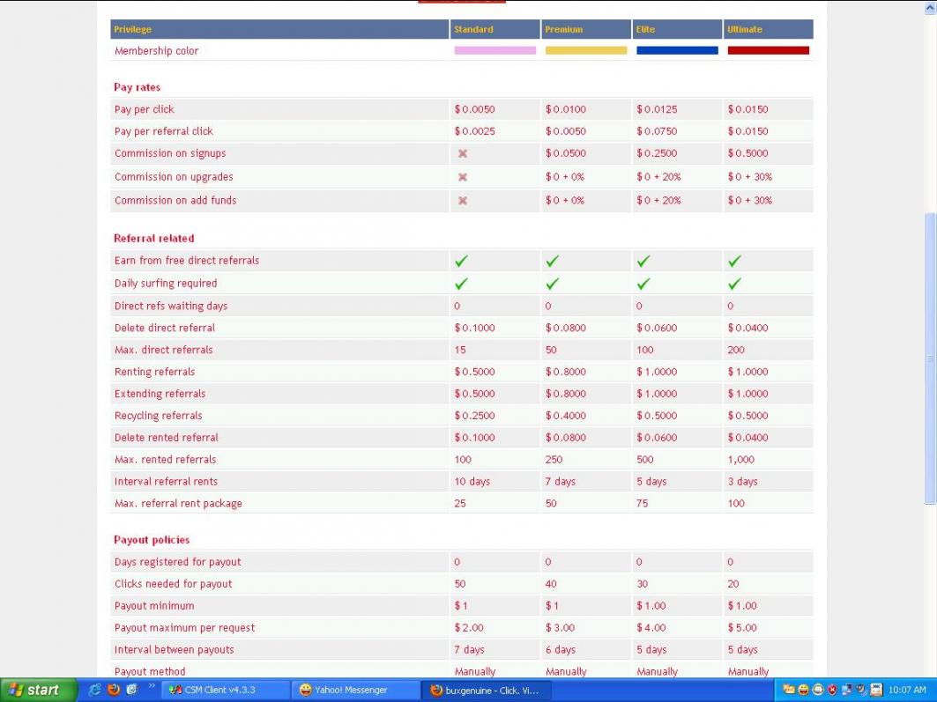Click the Clicks needed for payout row label

174,584
